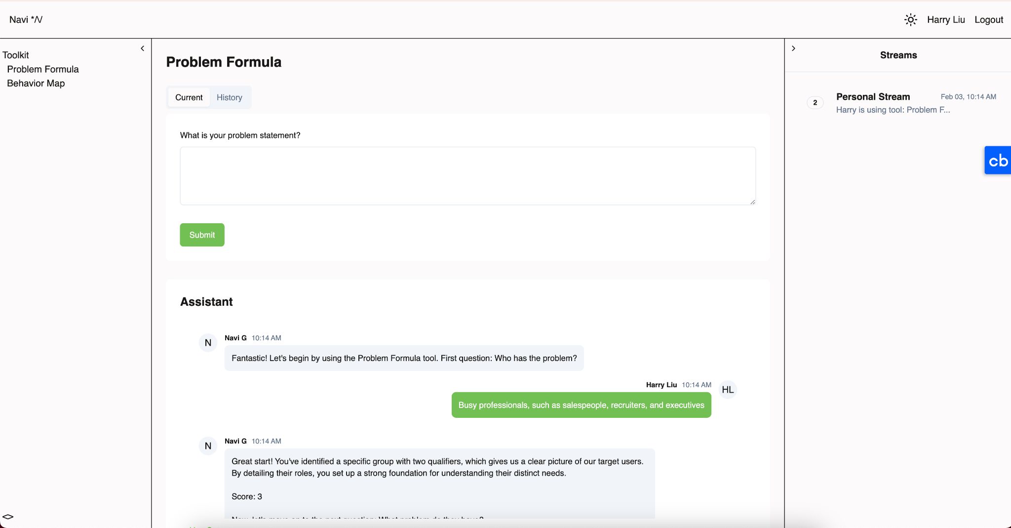1011x528 pixels.
Task: Open the Personal Stream entry
Action: 901,103
